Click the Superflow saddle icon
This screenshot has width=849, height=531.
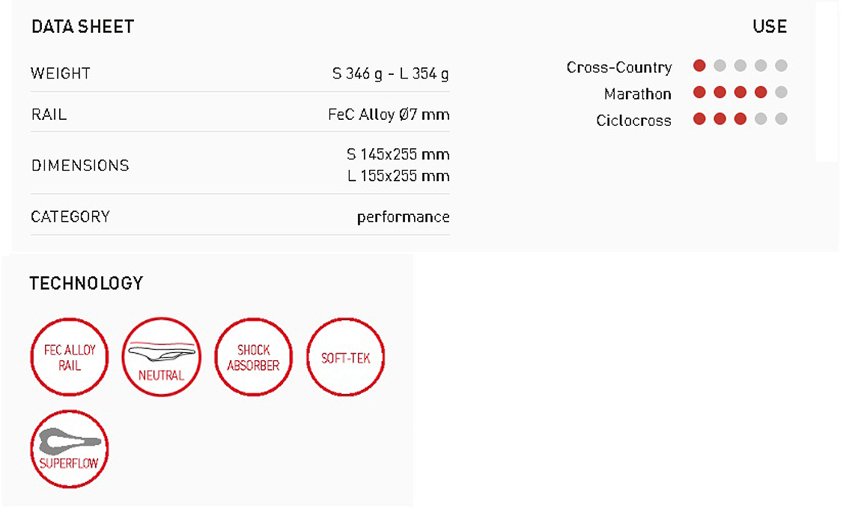(70, 449)
